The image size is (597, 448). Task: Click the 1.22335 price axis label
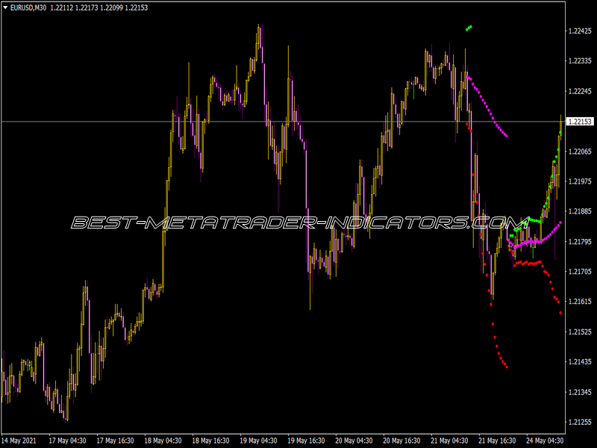pyautogui.click(x=580, y=61)
